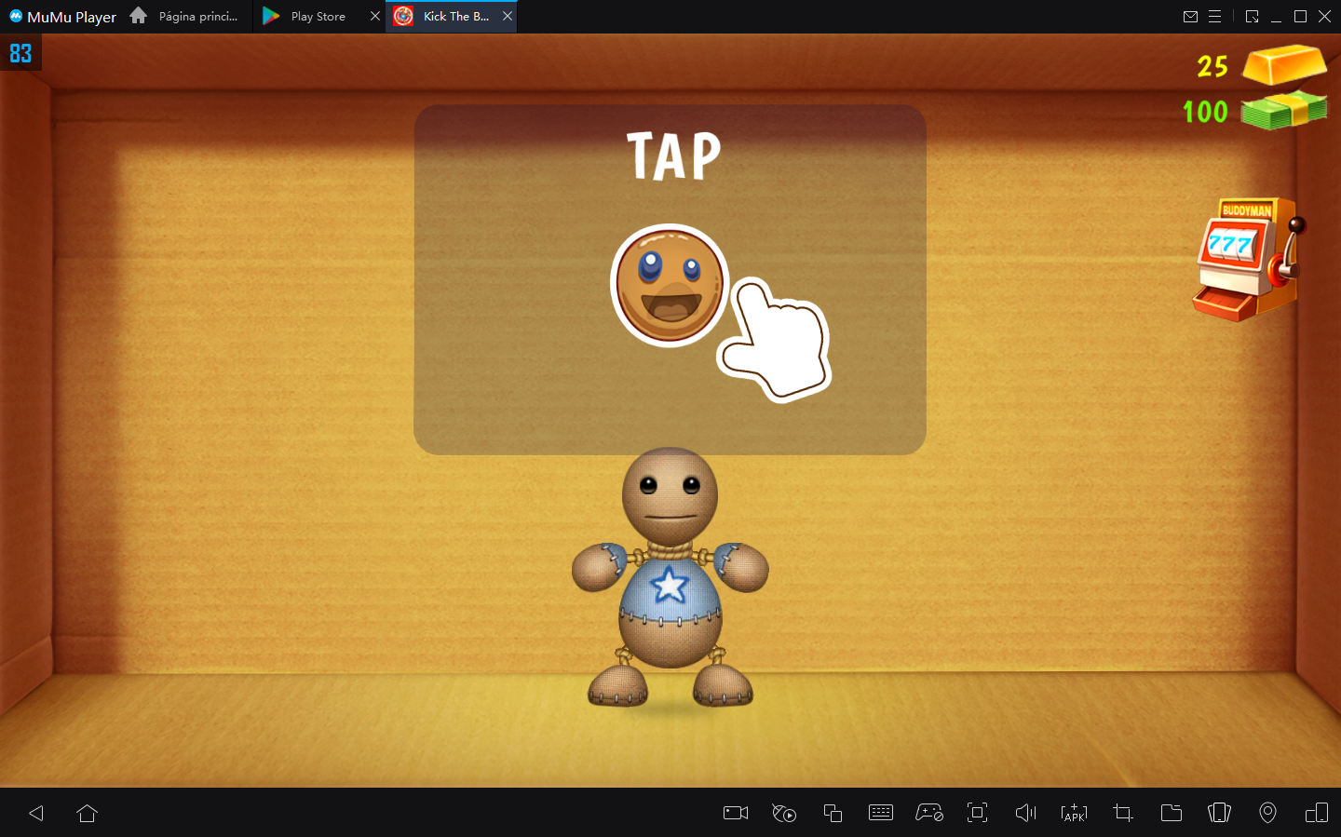Take a screenshot with crop icon

tap(1123, 813)
